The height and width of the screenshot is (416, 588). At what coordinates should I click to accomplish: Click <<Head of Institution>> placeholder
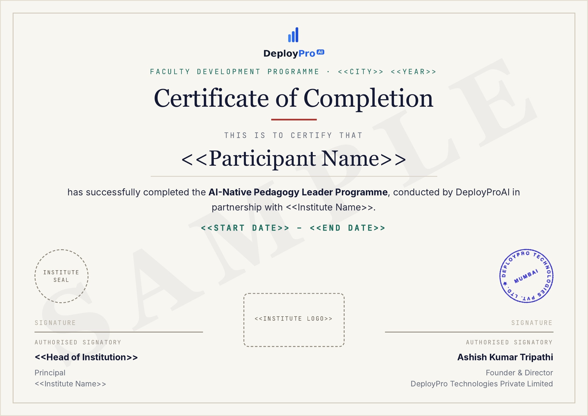86,357
